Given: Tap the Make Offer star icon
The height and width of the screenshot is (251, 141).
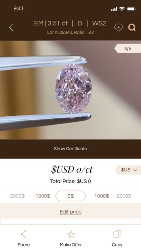Looking at the screenshot, I should pyautogui.click(x=71, y=234).
